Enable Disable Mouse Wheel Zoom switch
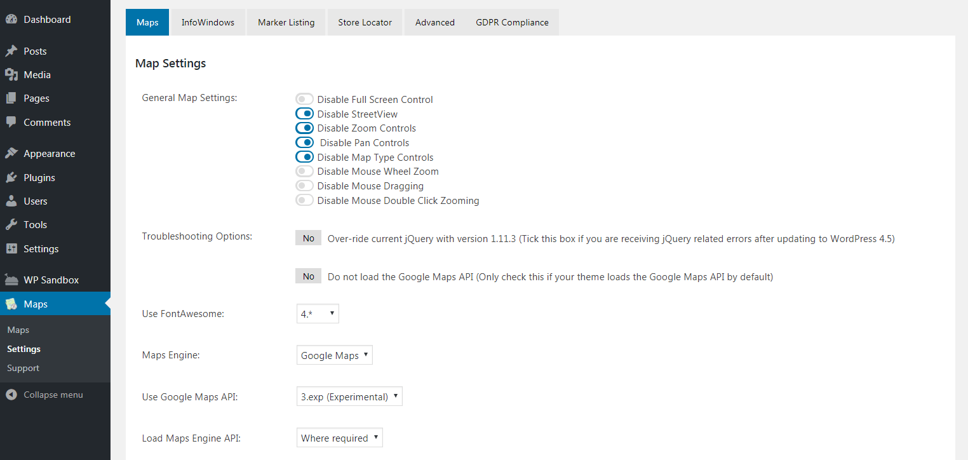 [304, 171]
